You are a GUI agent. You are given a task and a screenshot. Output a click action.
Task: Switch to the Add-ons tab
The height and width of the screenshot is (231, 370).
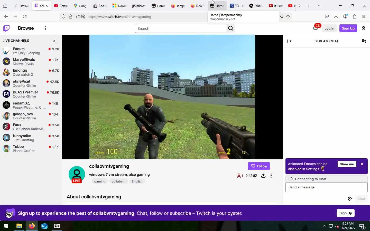coord(100,6)
